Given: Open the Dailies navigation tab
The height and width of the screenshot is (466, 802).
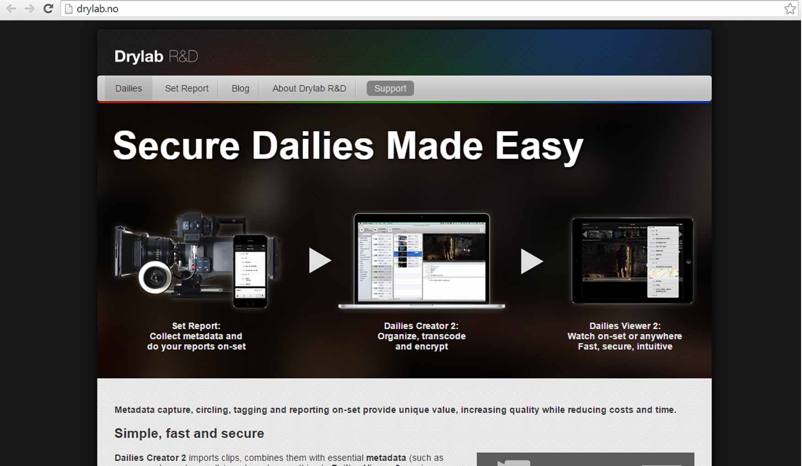Looking at the screenshot, I should pos(128,88).
